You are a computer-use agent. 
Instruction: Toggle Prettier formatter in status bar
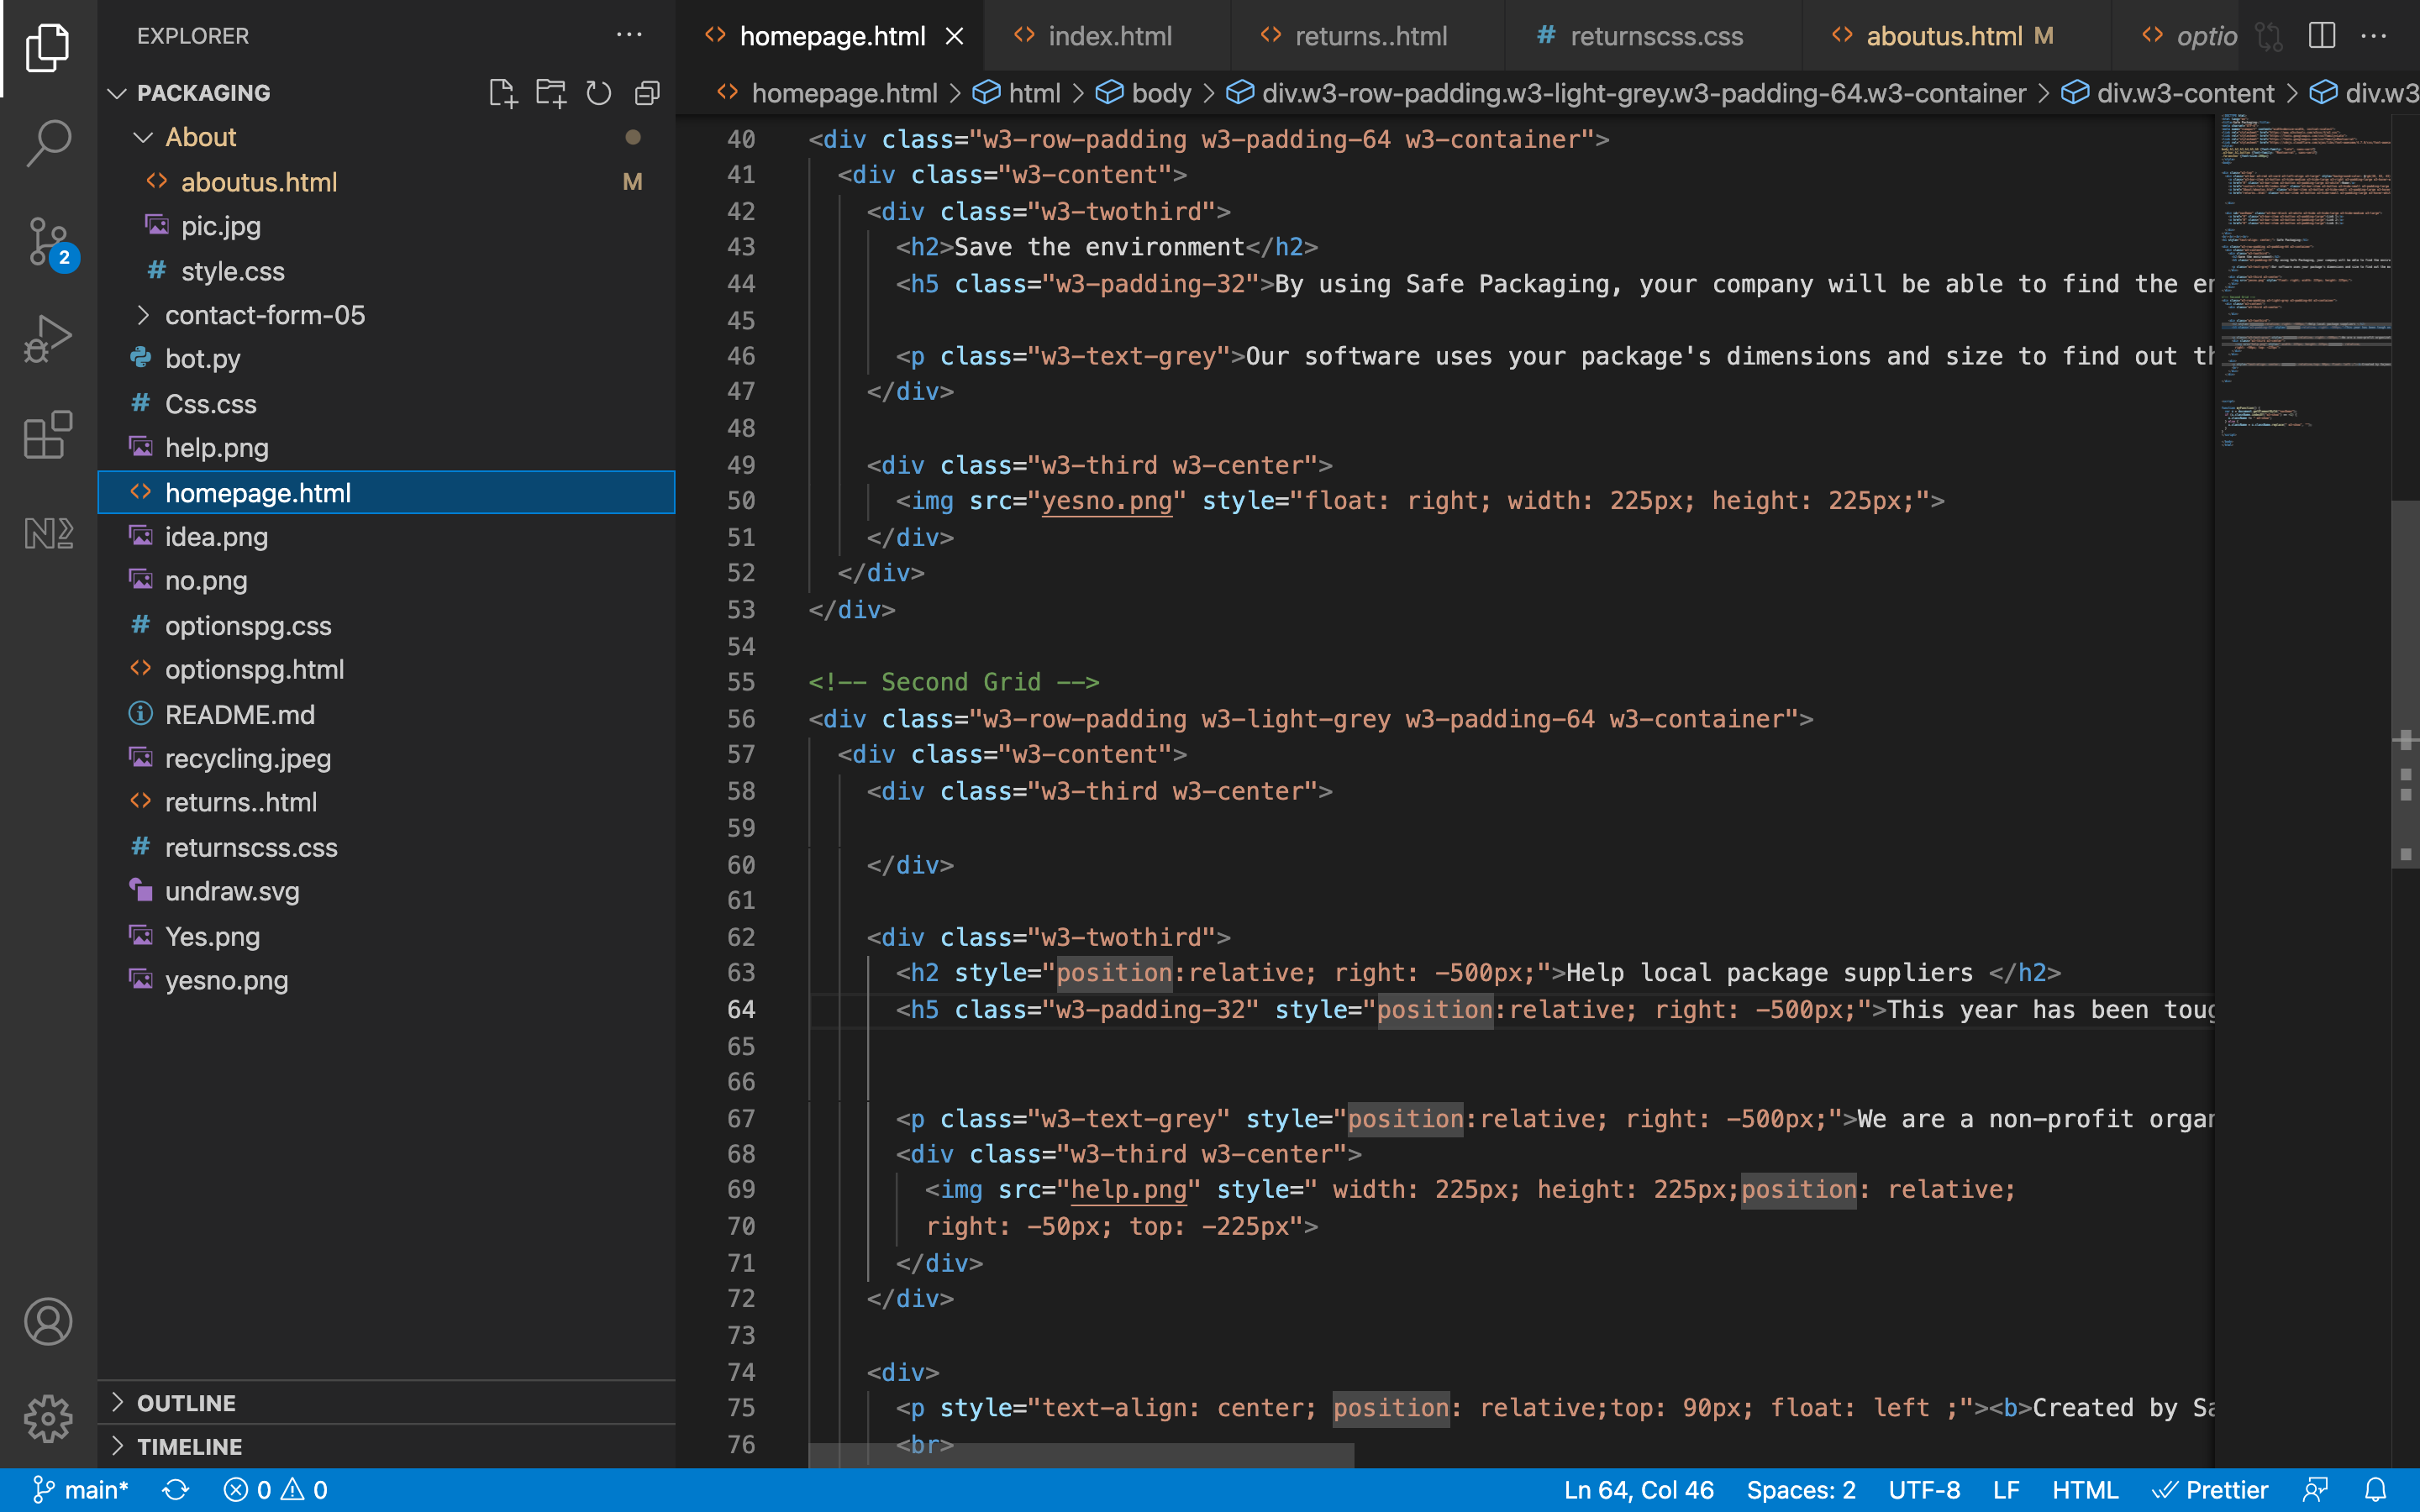(2210, 1490)
